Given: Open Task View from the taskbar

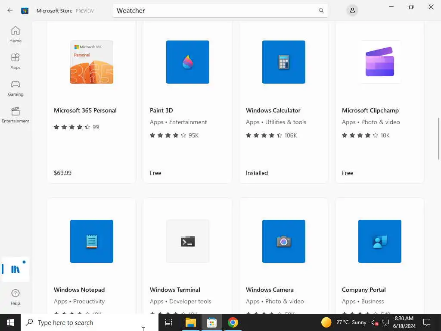Looking at the screenshot, I should coord(169,322).
